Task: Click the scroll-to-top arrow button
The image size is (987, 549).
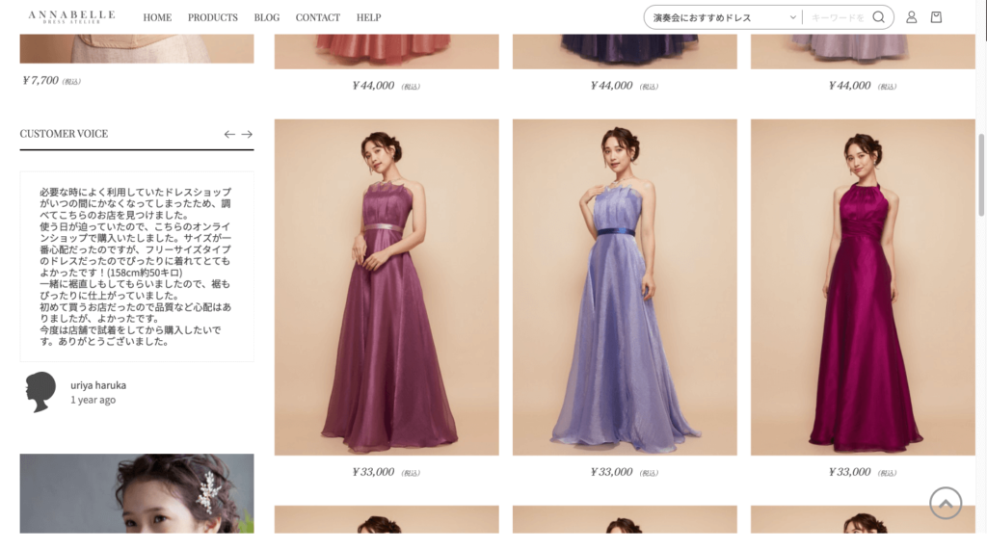Action: 946,503
